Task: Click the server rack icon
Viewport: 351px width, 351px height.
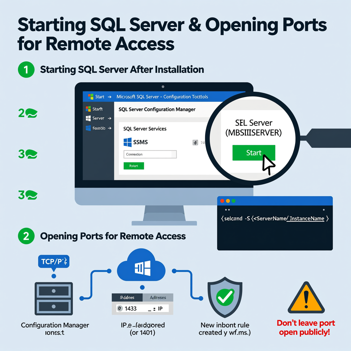Action: click(54, 299)
